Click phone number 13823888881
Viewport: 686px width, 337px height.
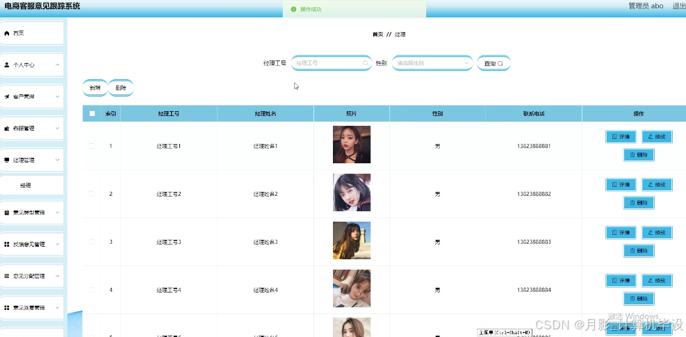click(x=534, y=146)
